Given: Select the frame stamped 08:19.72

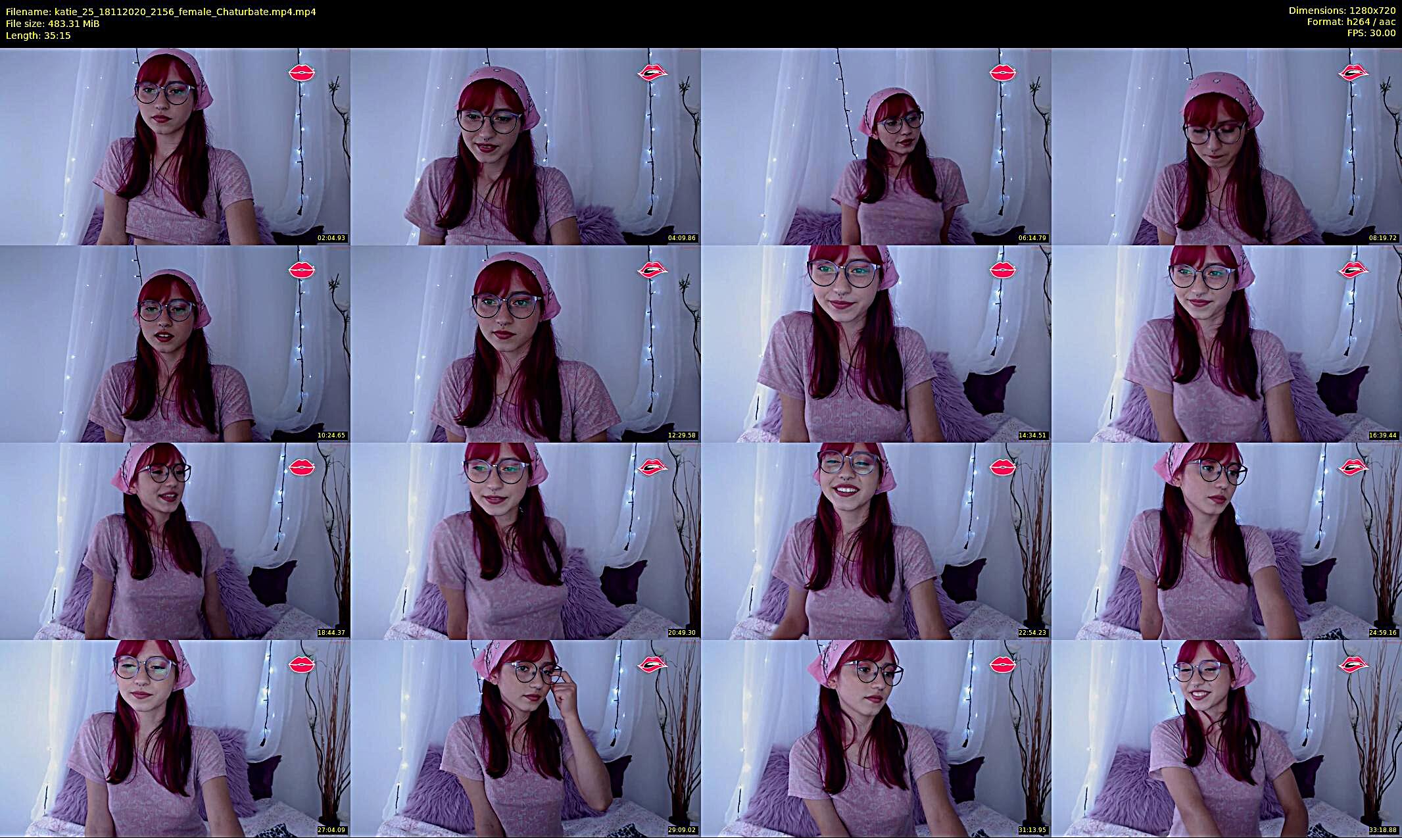Looking at the screenshot, I should (x=1226, y=146).
